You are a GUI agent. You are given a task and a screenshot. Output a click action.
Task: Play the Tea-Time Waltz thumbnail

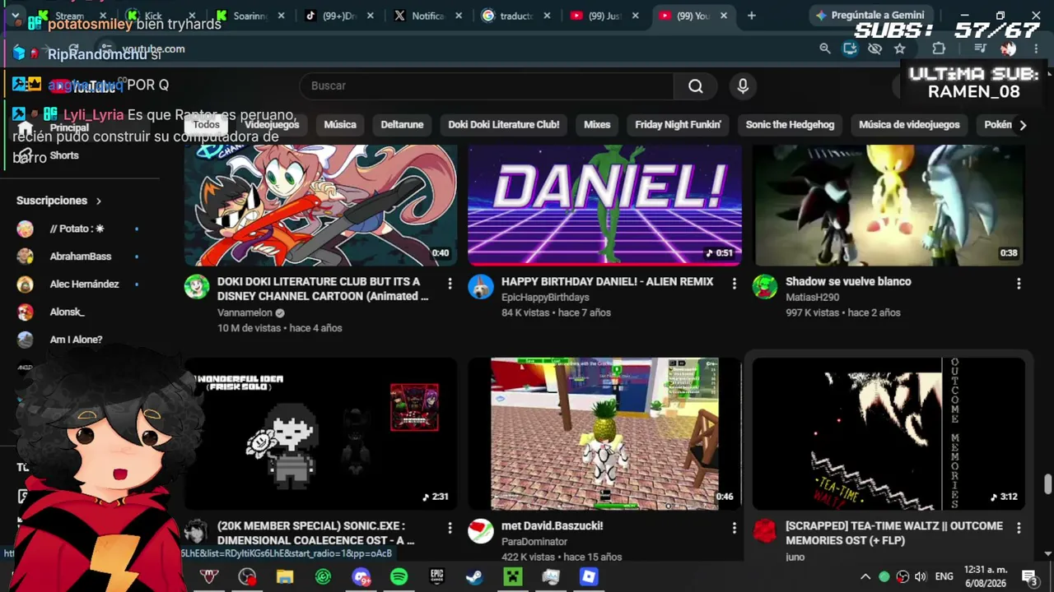click(888, 433)
